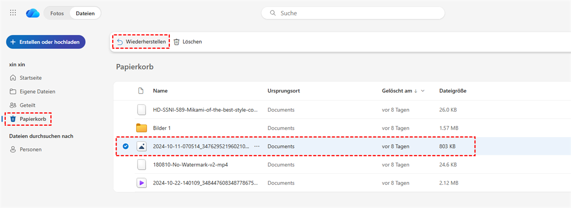Switch to the Fotos tab

click(x=57, y=13)
